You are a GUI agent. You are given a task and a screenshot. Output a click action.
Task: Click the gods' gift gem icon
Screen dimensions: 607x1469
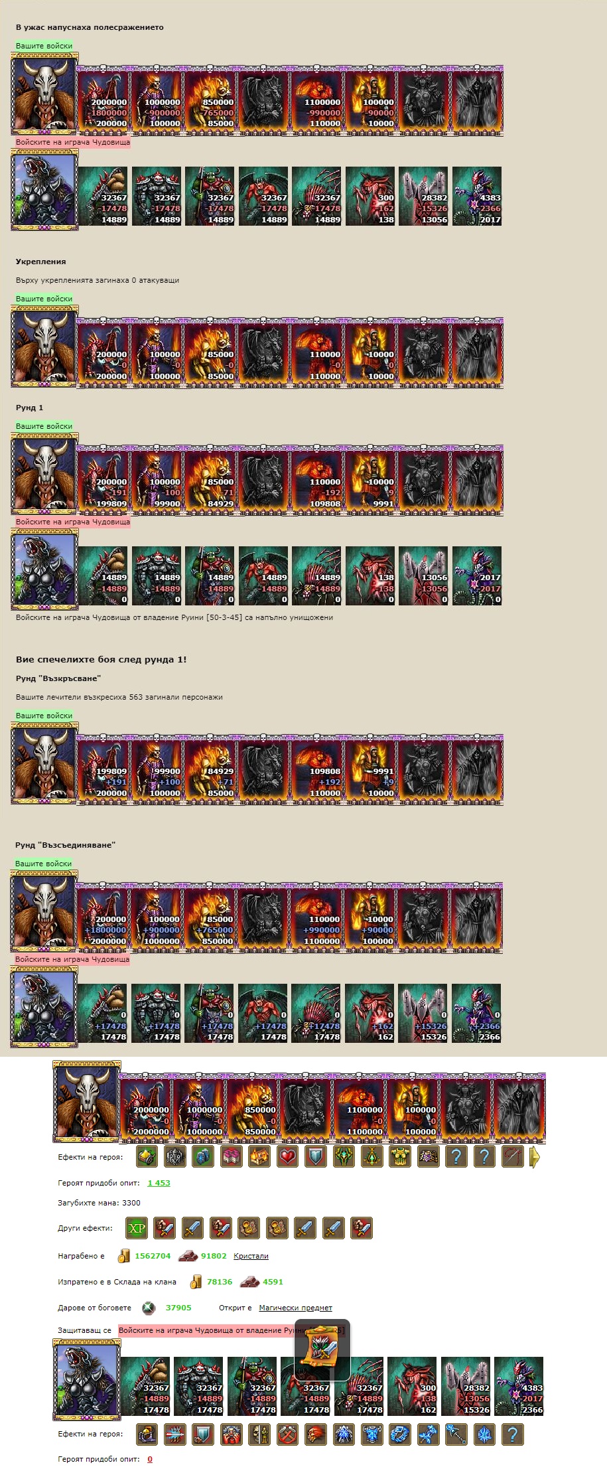(149, 1308)
